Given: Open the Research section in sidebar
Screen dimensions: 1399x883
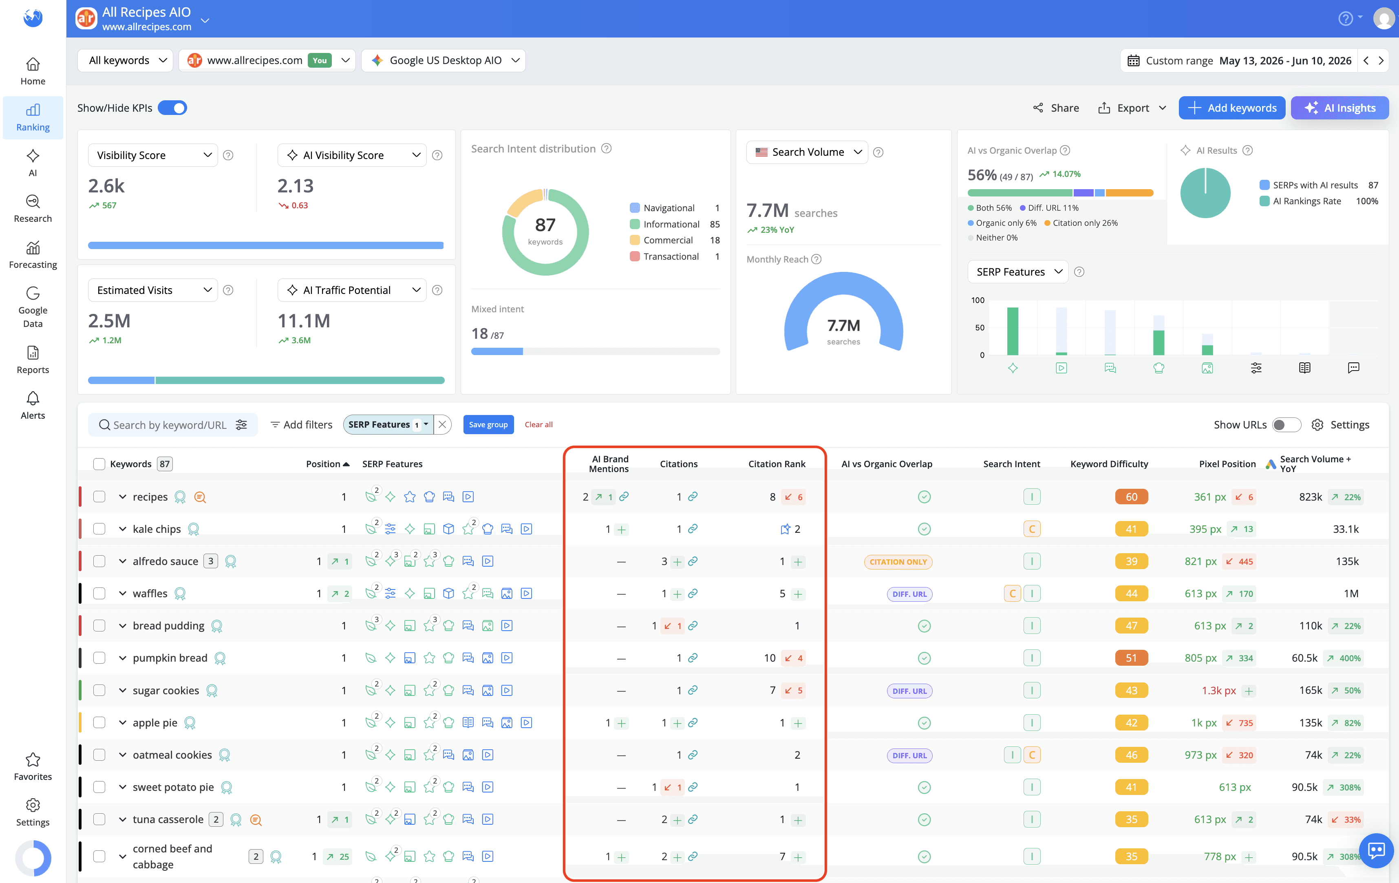Looking at the screenshot, I should pyautogui.click(x=33, y=209).
